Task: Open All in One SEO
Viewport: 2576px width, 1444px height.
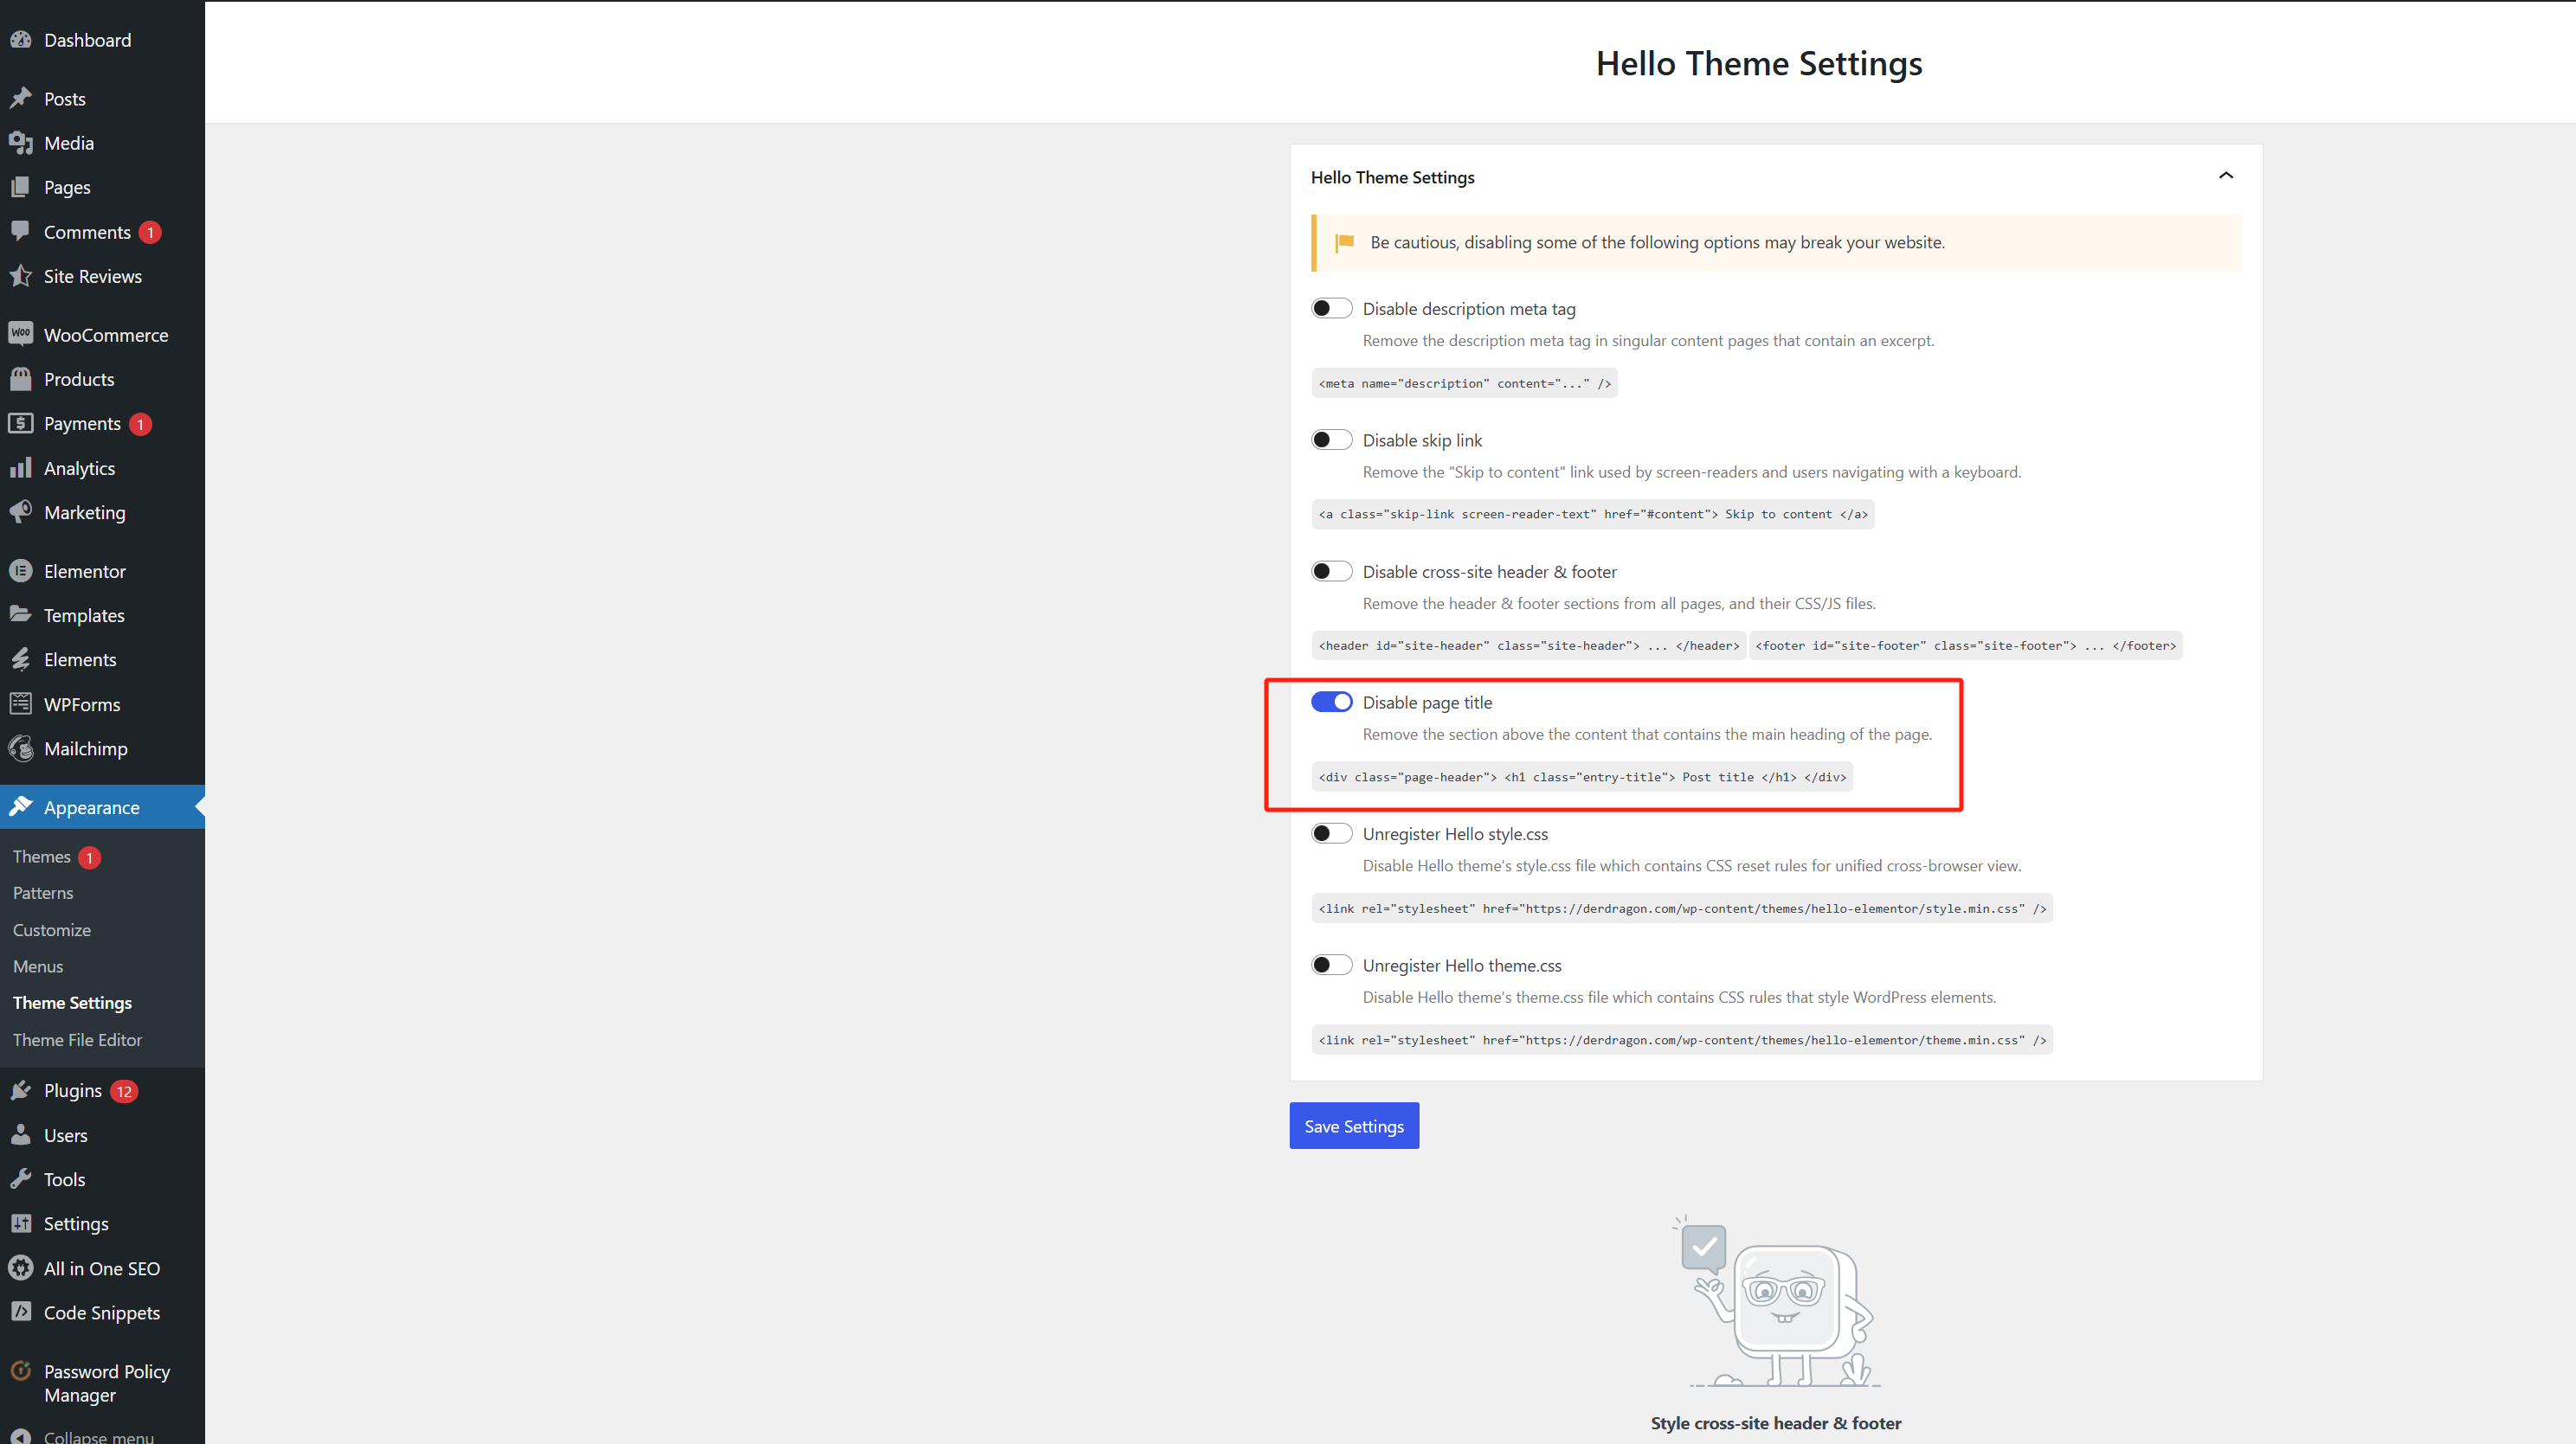Action: tap(102, 1268)
